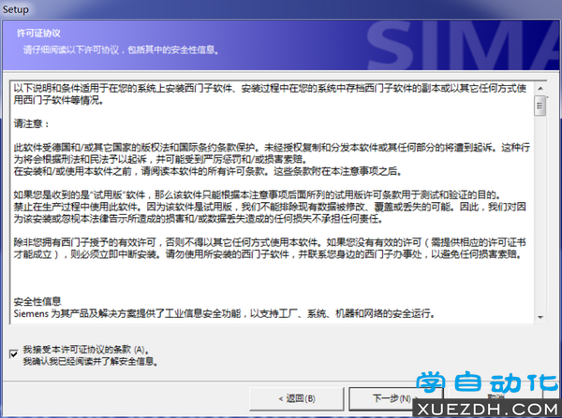Image resolution: width=562 pixels, height=418 pixels.
Task: Click the paragraph starting 除非您拥有西门子授予
Action: coord(270,249)
